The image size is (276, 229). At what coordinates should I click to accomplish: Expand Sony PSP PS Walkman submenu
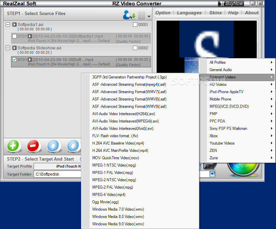[x=237, y=129]
